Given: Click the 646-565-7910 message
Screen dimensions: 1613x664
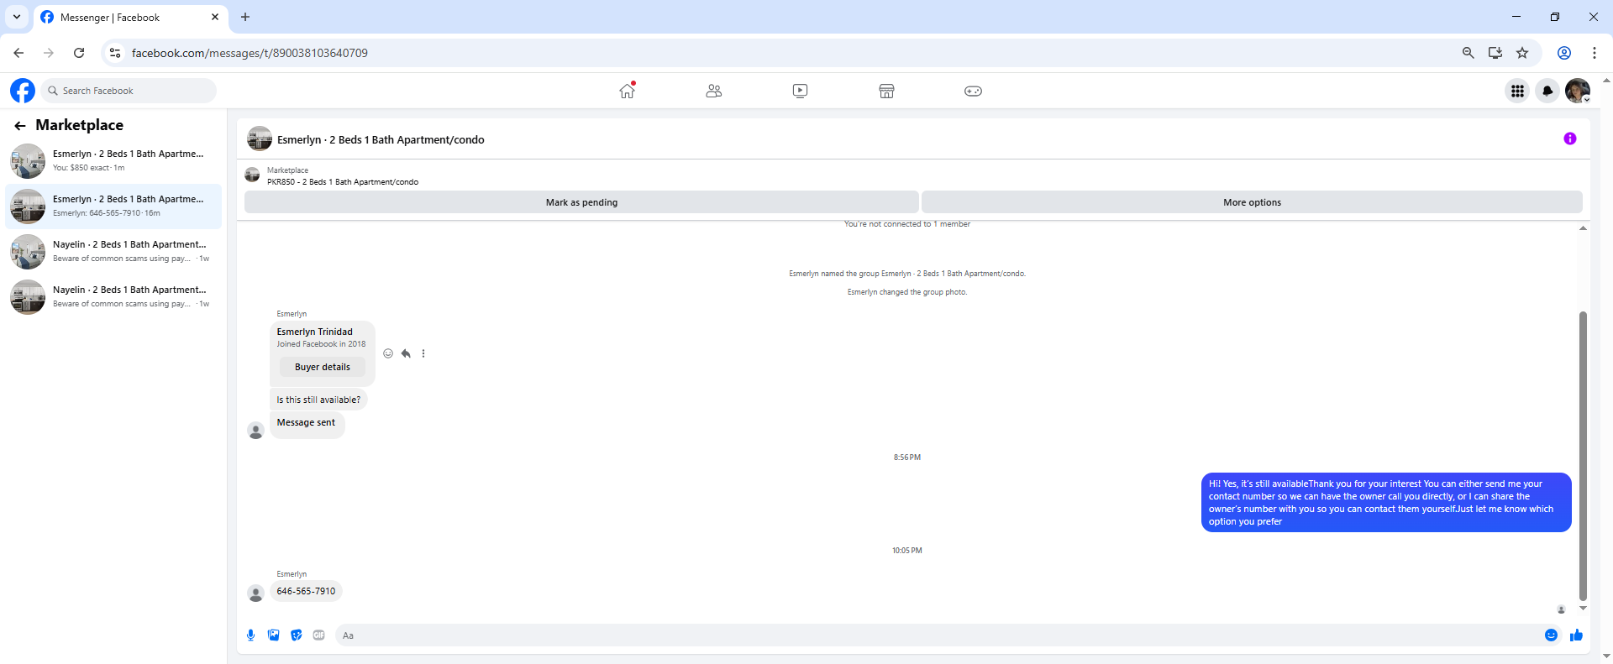Looking at the screenshot, I should click(x=306, y=591).
